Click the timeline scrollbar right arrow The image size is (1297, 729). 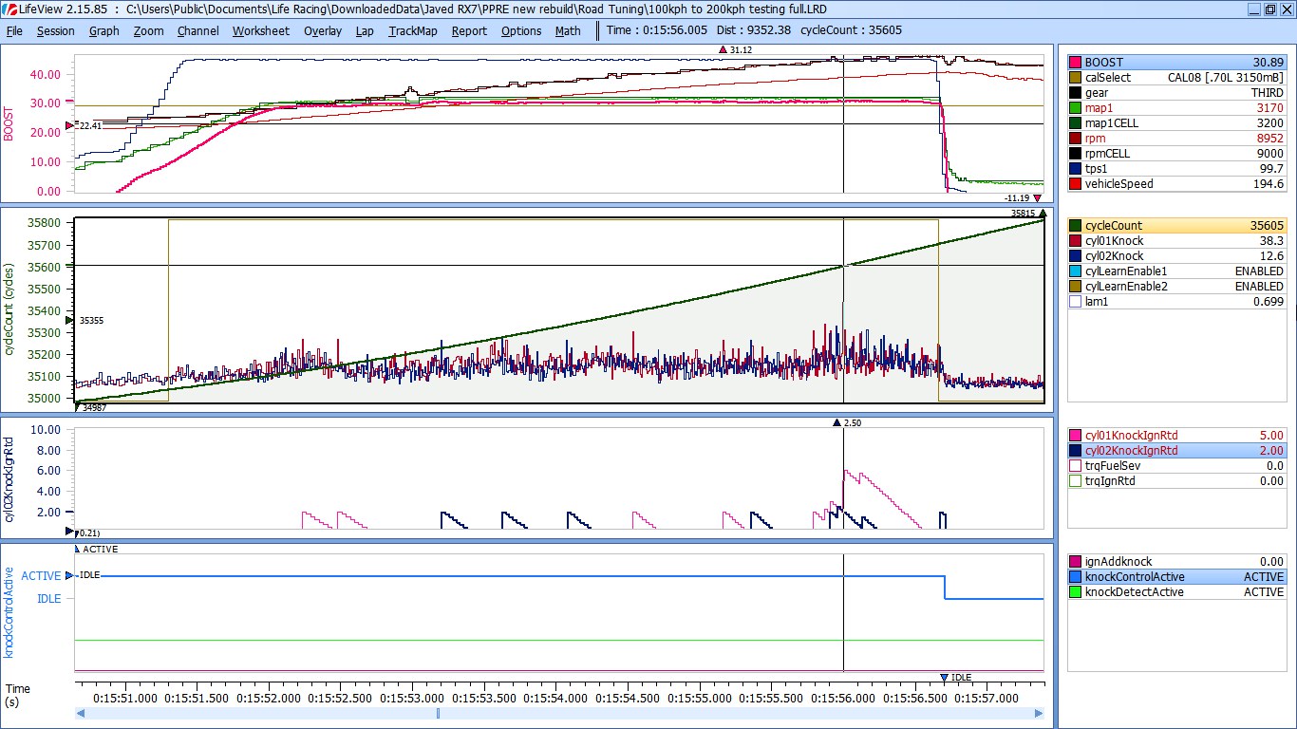[1038, 714]
